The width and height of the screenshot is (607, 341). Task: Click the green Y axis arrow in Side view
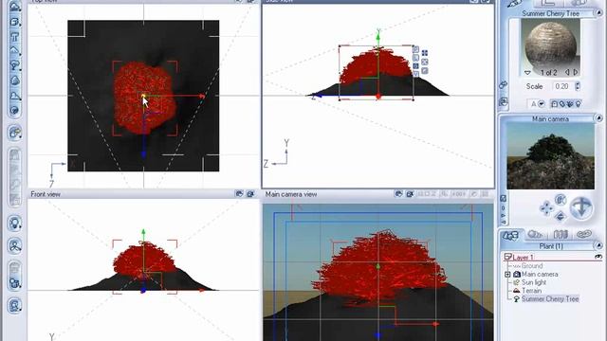[378, 37]
